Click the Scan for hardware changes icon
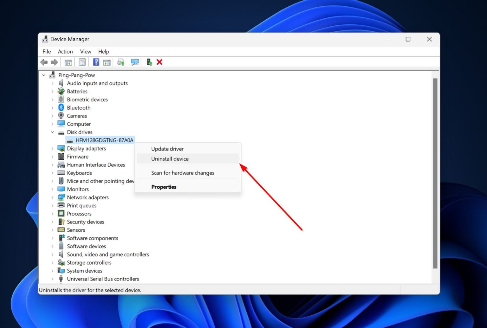Image resolution: width=487 pixels, height=328 pixels. (x=135, y=62)
